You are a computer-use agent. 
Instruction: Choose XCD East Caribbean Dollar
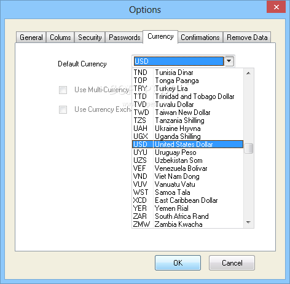click(x=187, y=200)
